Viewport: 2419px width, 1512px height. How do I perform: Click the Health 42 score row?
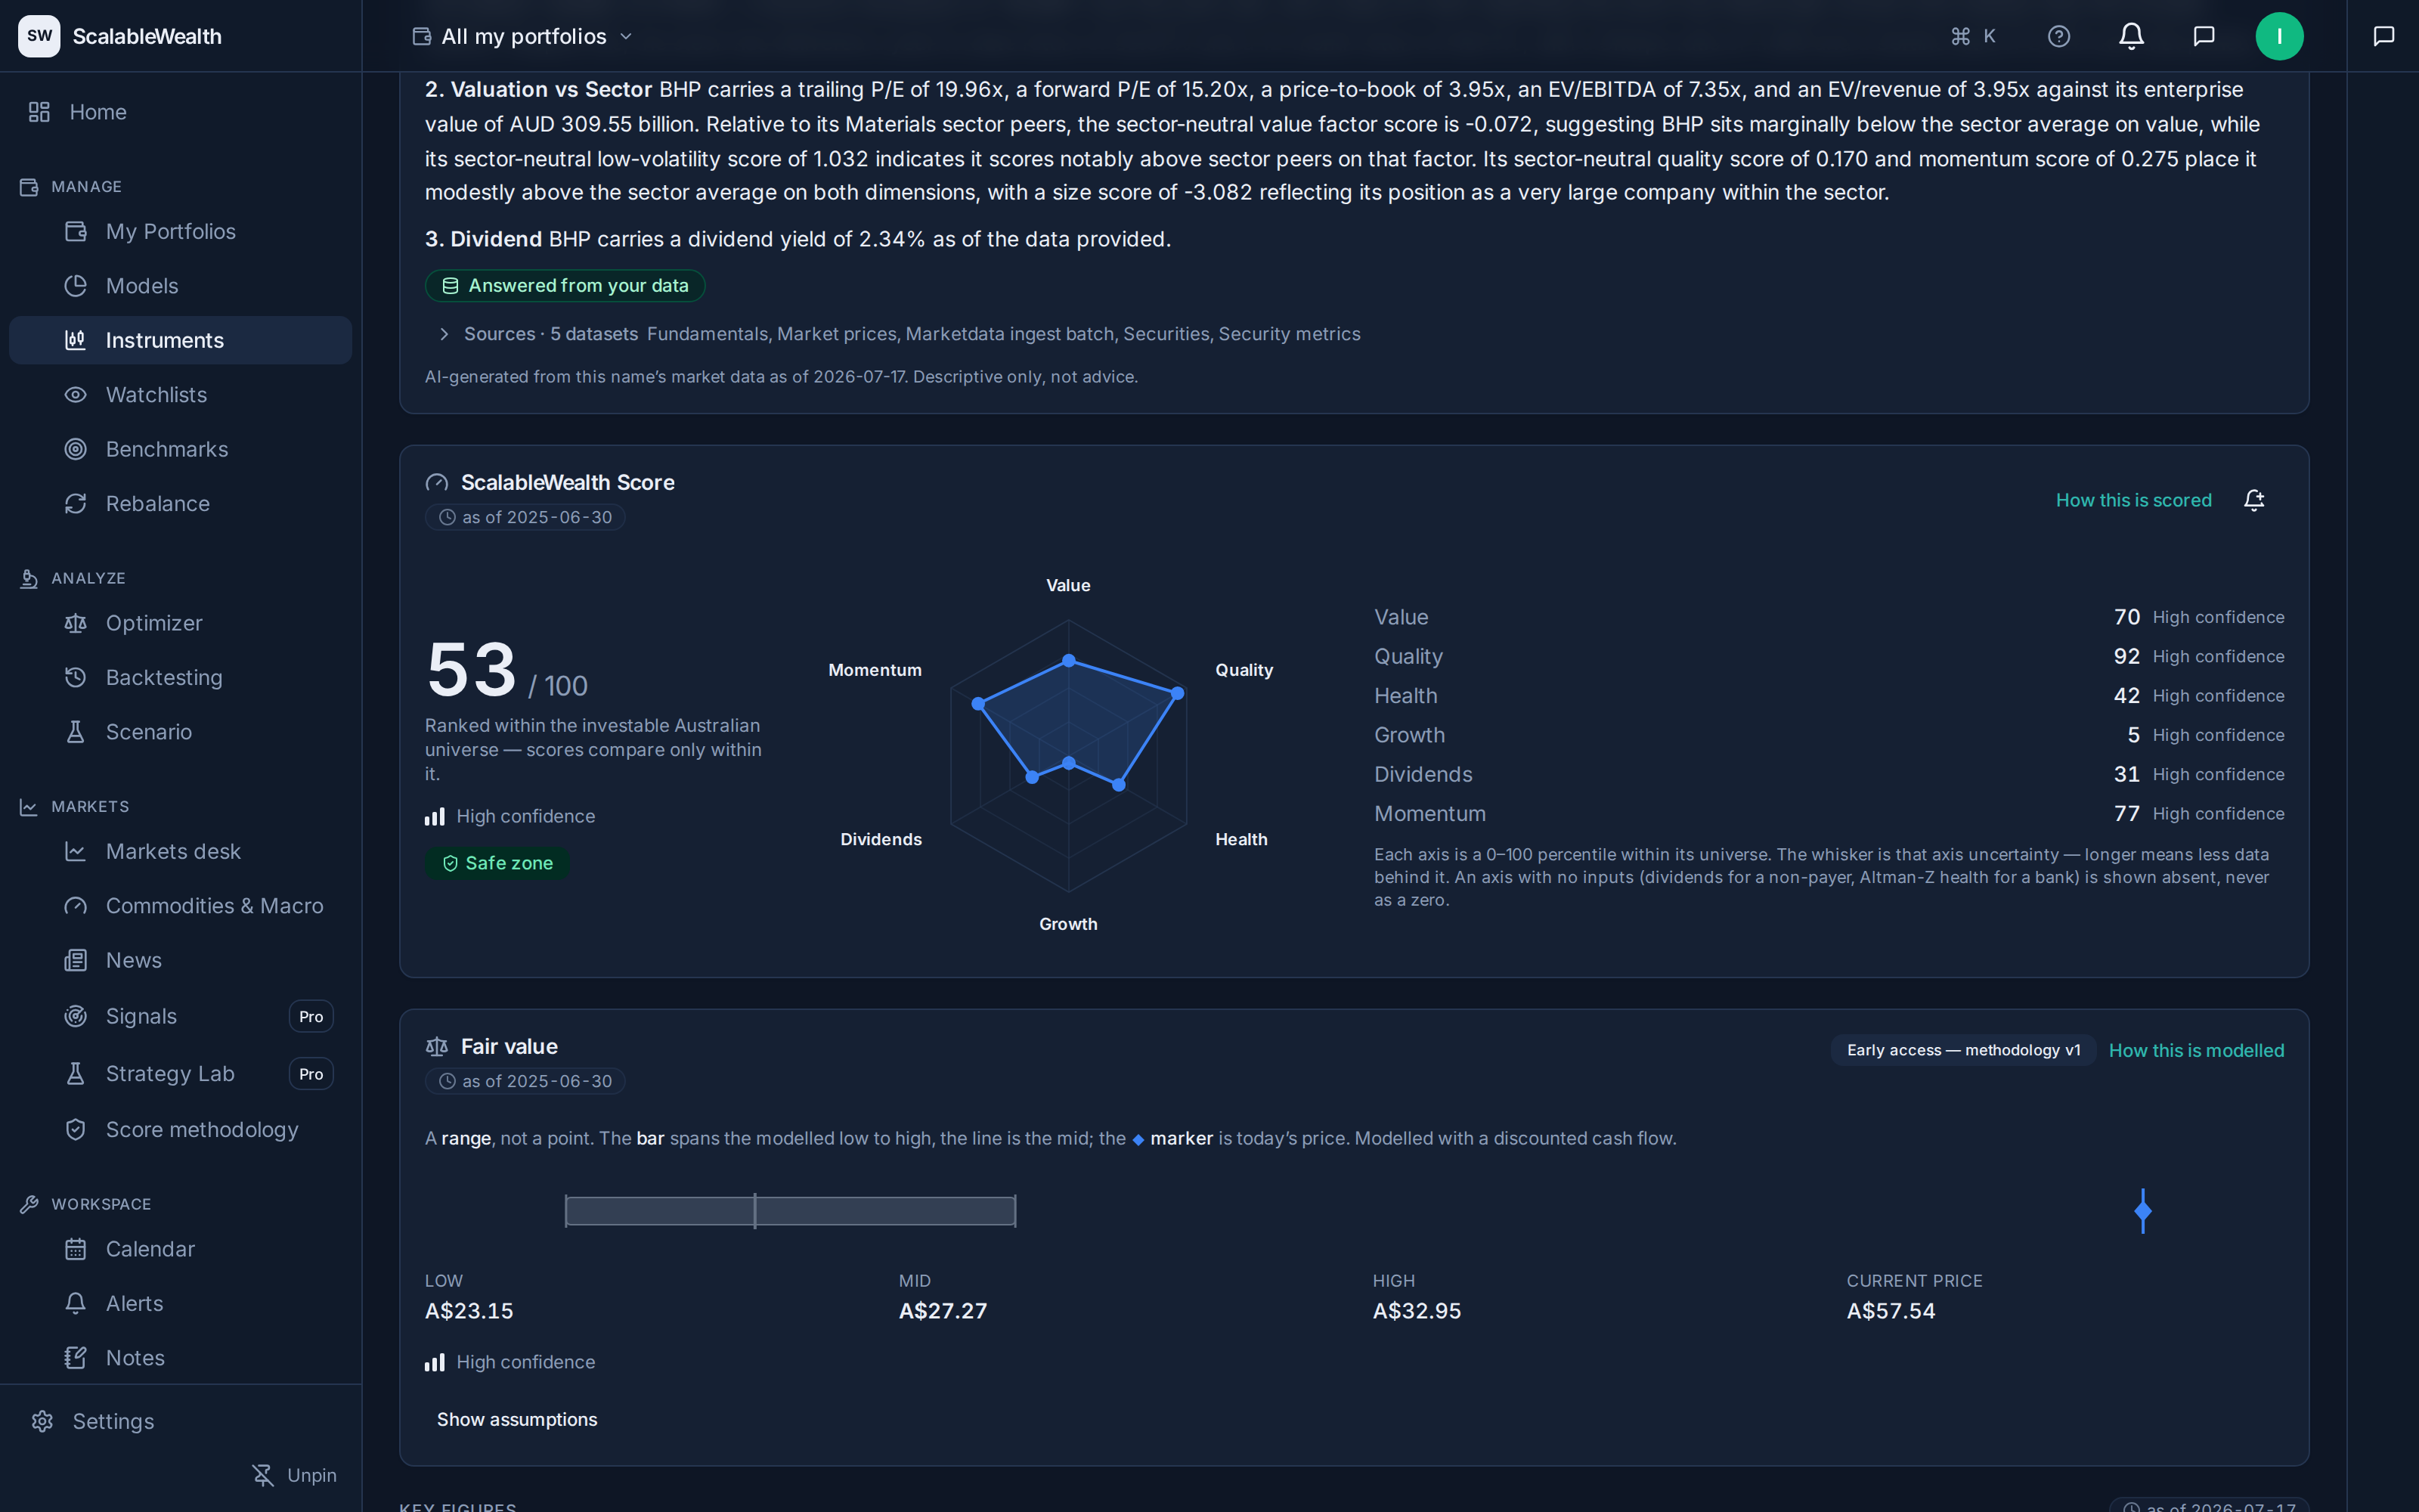tap(1829, 696)
